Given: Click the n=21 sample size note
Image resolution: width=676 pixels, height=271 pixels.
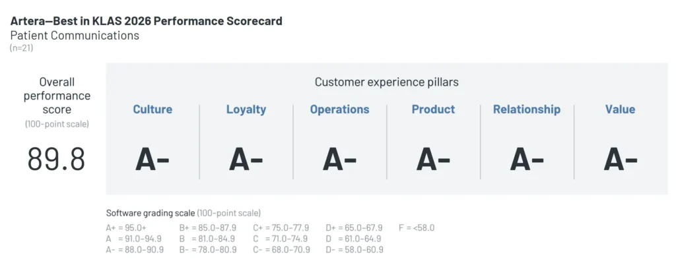Looking at the screenshot, I should 21,48.
